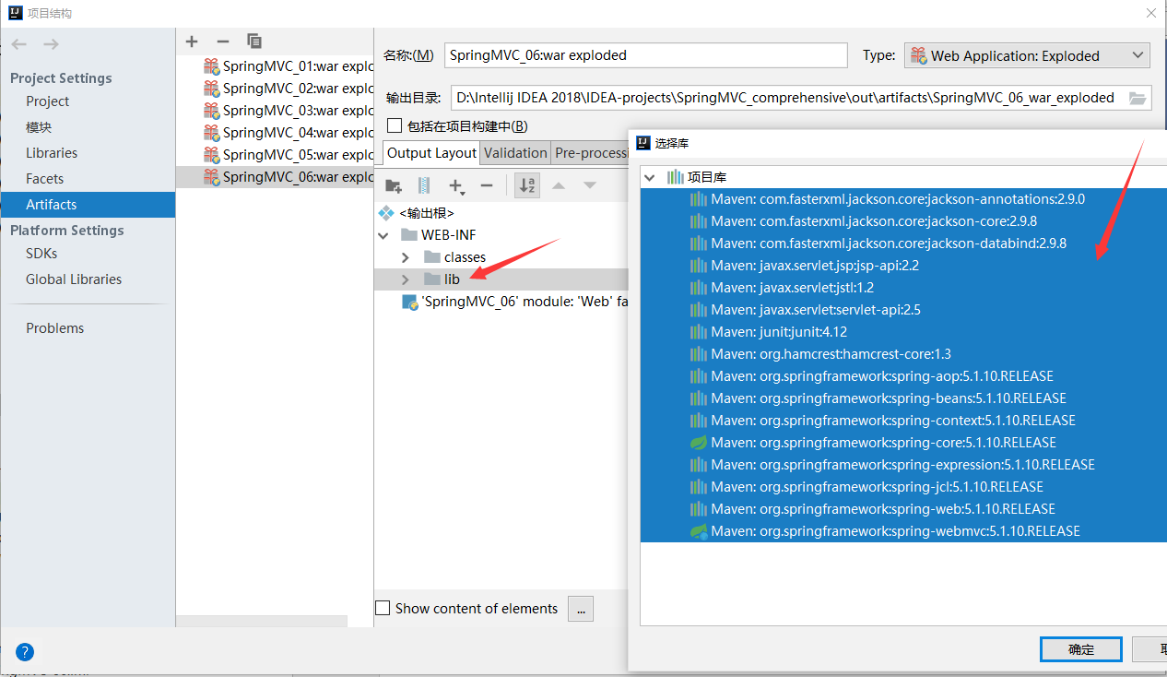Select SpringMVC_02:war exploded artifact

[275, 89]
